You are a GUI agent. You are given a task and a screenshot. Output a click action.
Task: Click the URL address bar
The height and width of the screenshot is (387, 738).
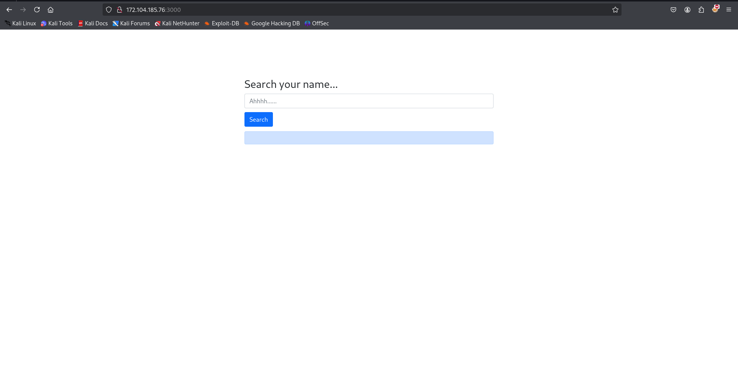pos(346,10)
